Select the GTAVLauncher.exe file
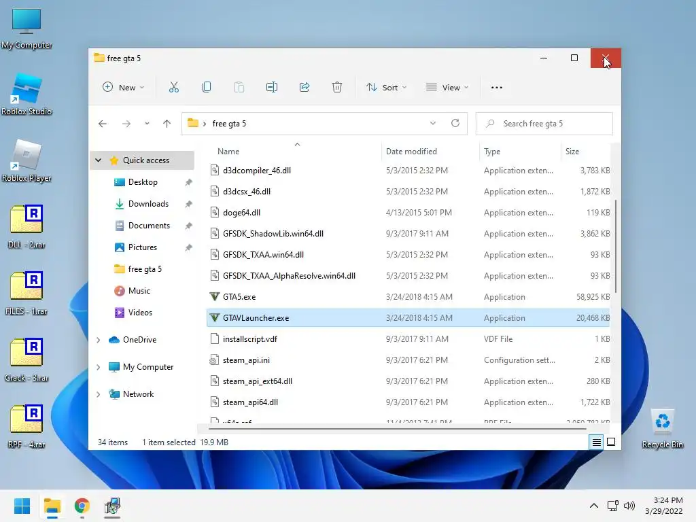This screenshot has width=696, height=522. click(408, 318)
